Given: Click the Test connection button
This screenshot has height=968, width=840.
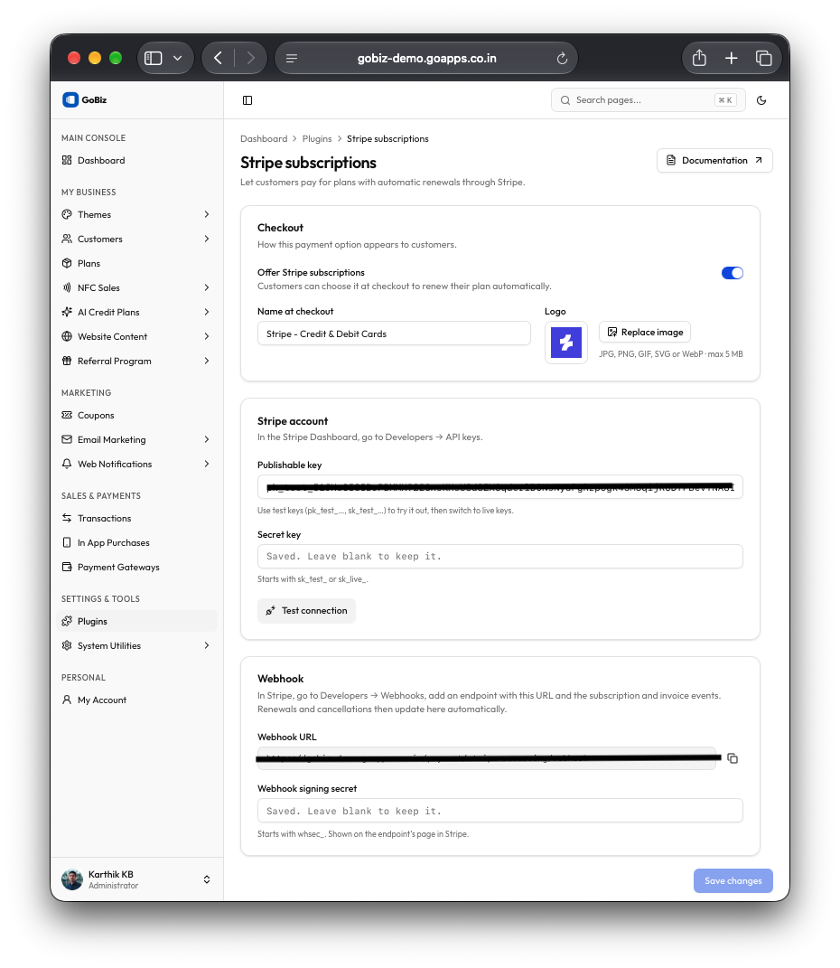Looking at the screenshot, I should [x=306, y=611].
